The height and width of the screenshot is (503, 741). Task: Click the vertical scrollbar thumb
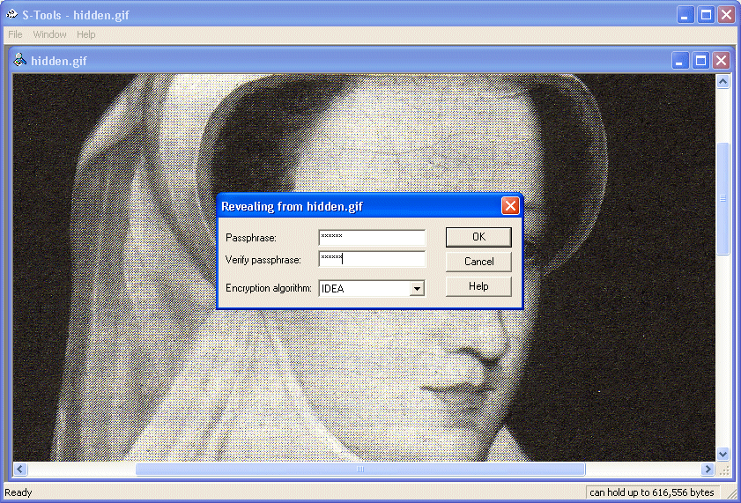722,198
